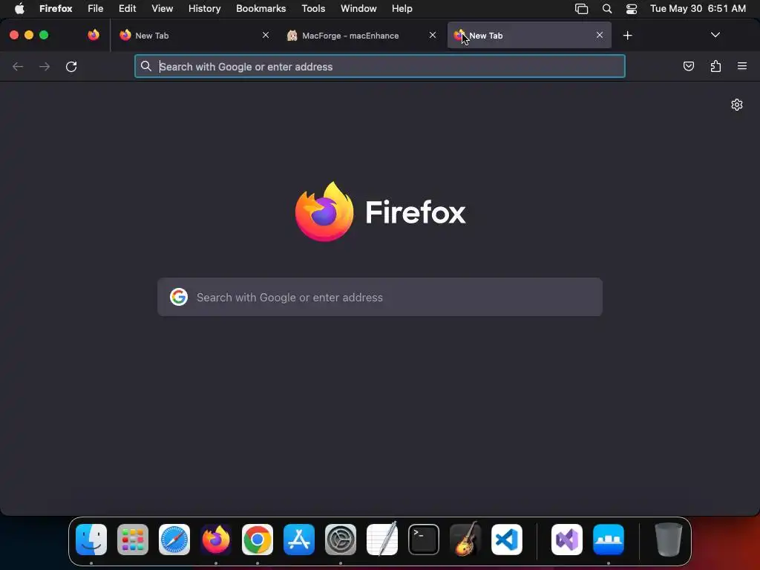760x570 pixels.
Task: Open System Settings from the Dock
Action: [341, 540]
